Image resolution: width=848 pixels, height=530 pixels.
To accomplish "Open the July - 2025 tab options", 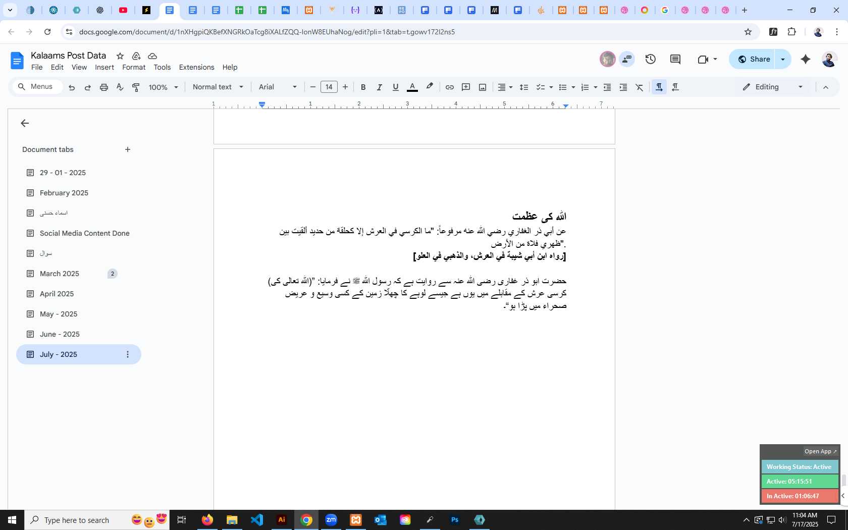I will pos(128,354).
